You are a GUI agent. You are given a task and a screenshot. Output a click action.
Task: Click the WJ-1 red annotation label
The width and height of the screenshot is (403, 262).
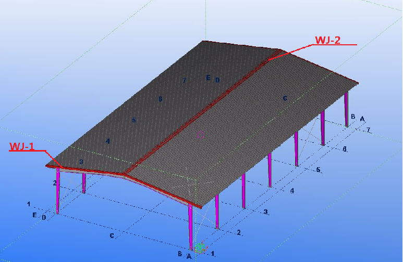pyautogui.click(x=21, y=146)
